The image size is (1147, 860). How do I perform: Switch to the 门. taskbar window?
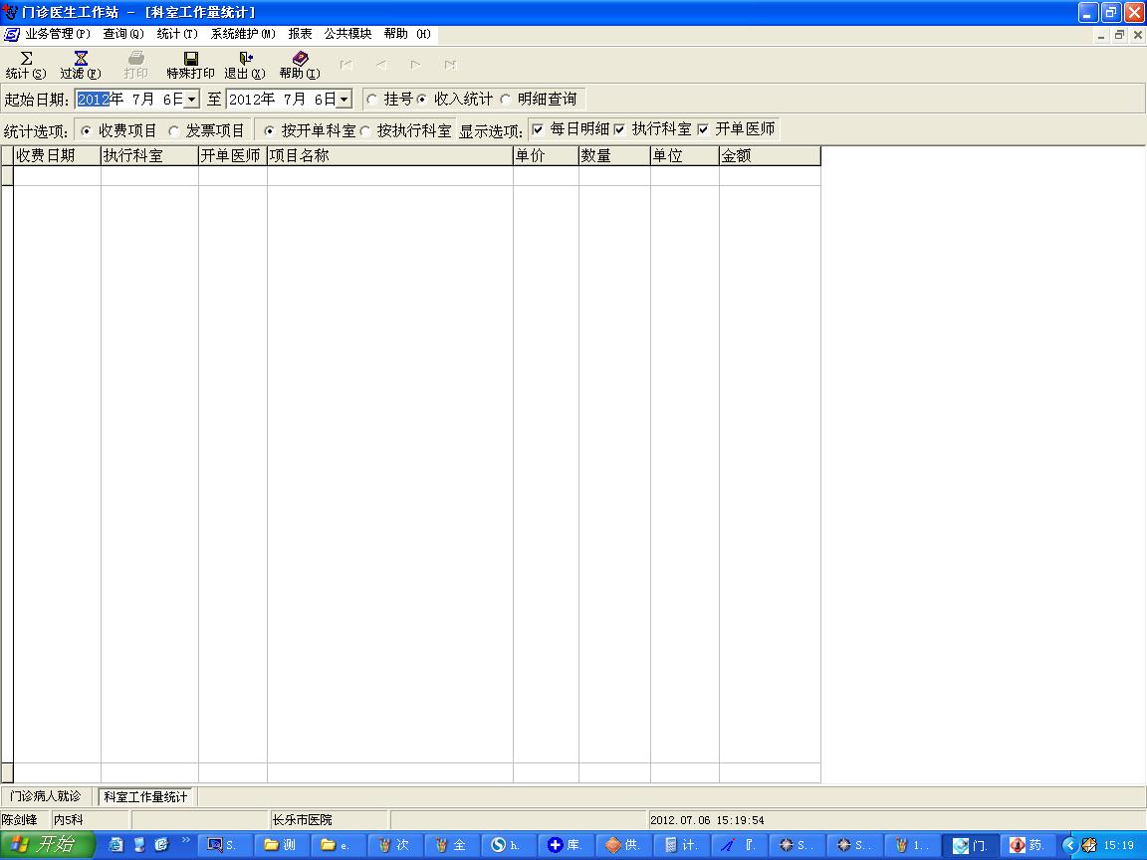[972, 845]
